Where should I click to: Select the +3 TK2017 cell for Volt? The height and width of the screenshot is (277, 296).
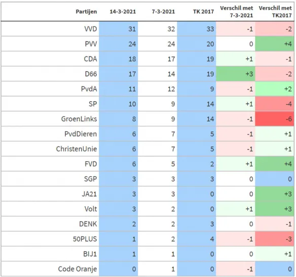(275, 209)
